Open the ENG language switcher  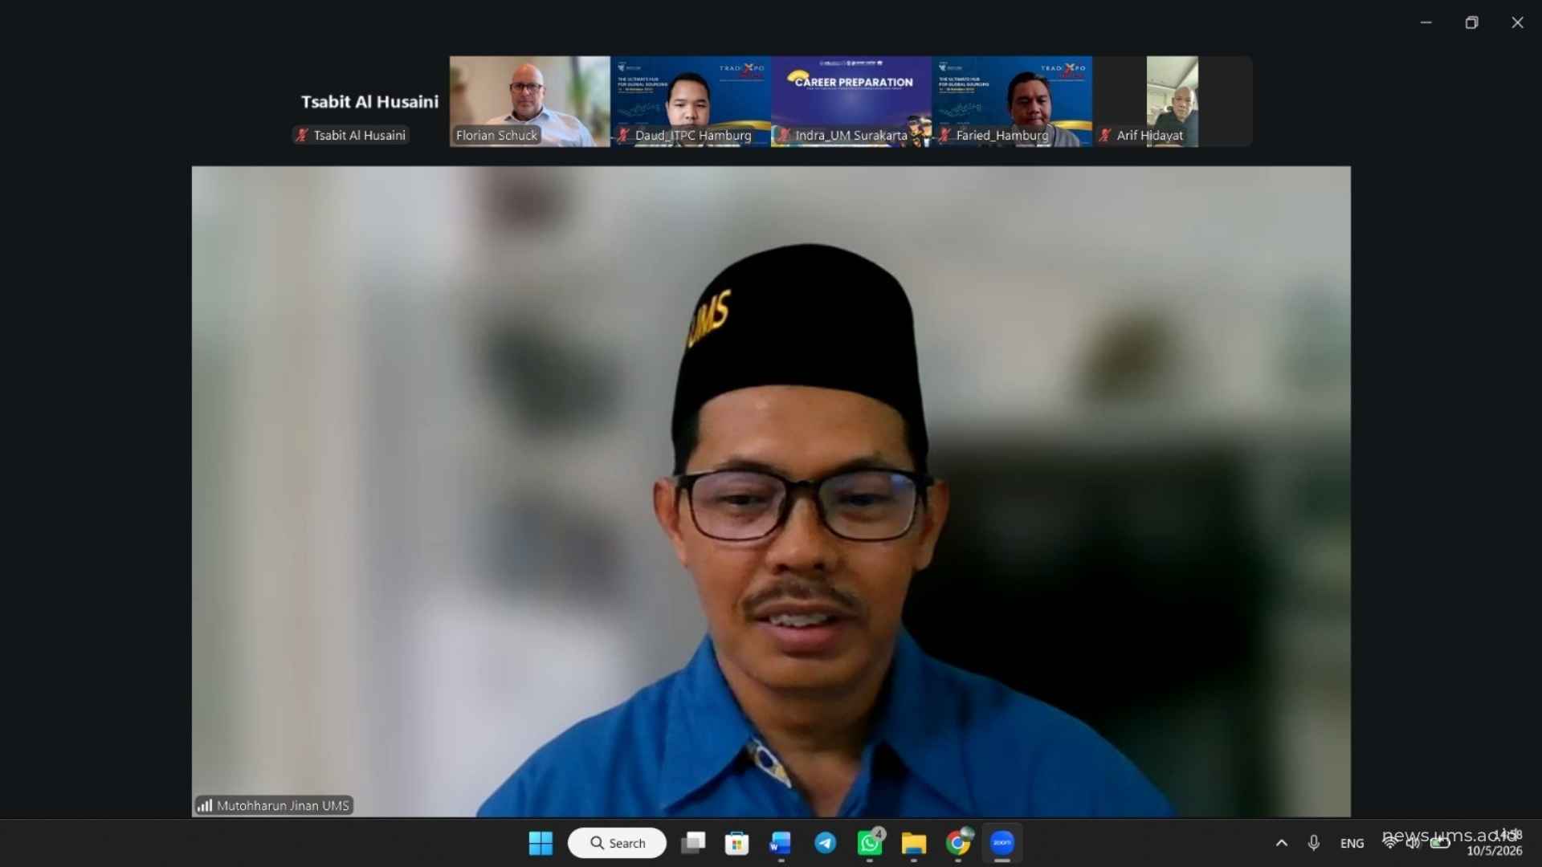[x=1352, y=843]
